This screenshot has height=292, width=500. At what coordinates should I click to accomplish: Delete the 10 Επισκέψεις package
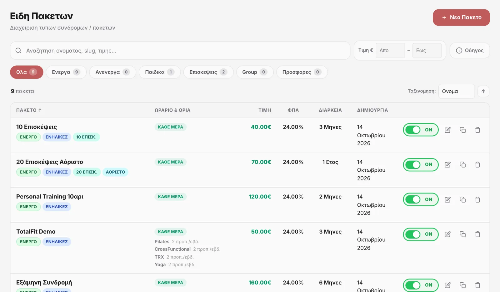(477, 130)
